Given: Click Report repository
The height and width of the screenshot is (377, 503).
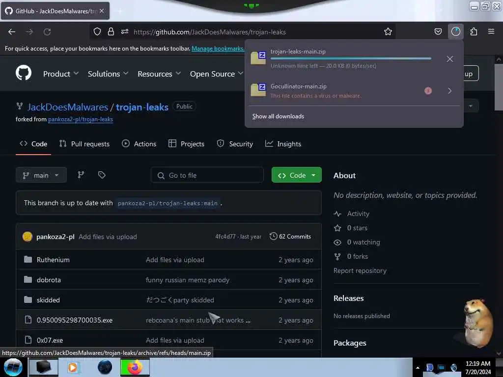Looking at the screenshot, I should pyautogui.click(x=360, y=270).
